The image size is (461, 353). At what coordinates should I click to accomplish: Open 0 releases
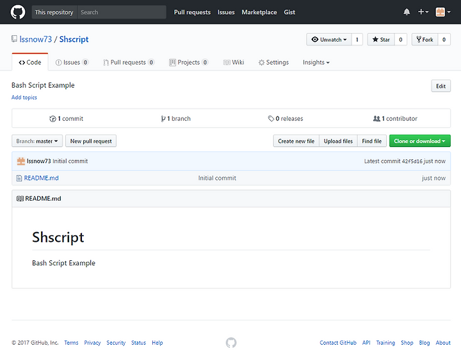[286, 119]
